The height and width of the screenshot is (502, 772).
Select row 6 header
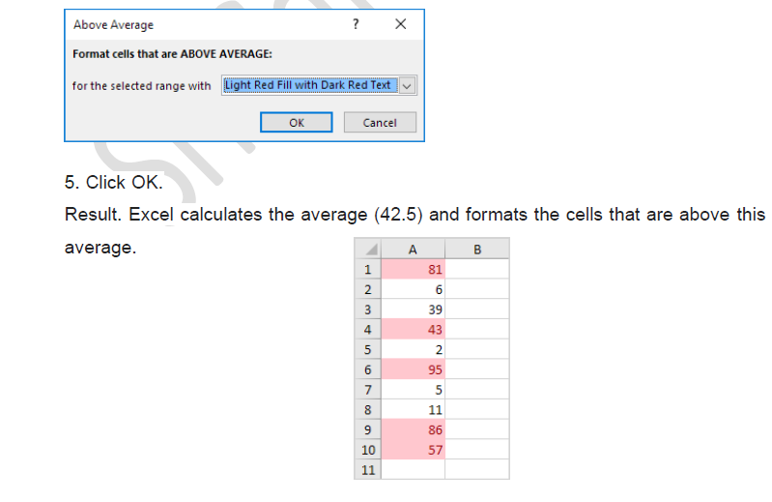(368, 369)
